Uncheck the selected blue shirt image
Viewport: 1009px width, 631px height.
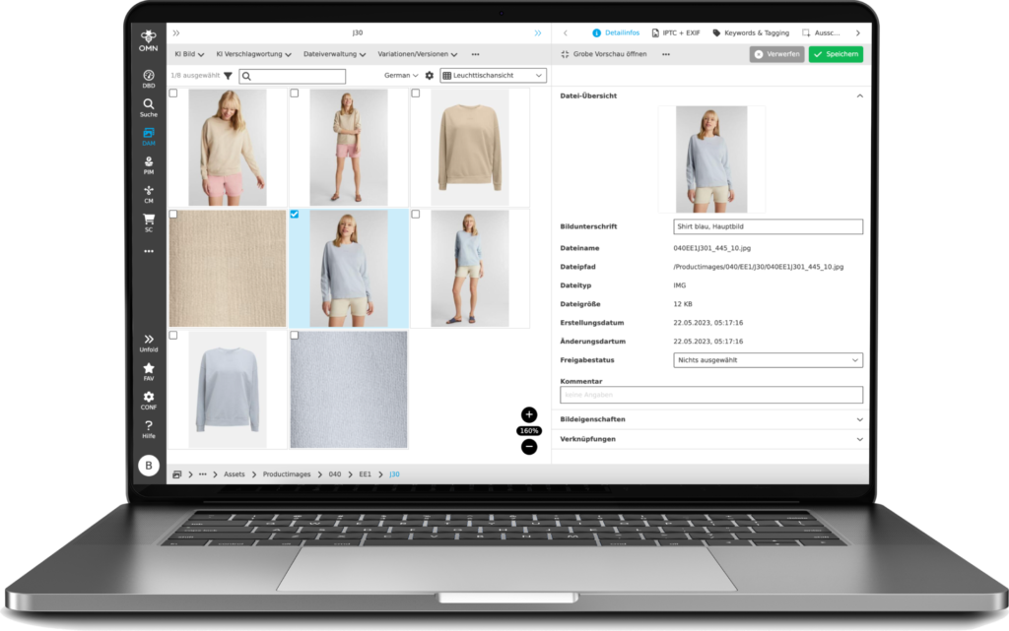[295, 214]
